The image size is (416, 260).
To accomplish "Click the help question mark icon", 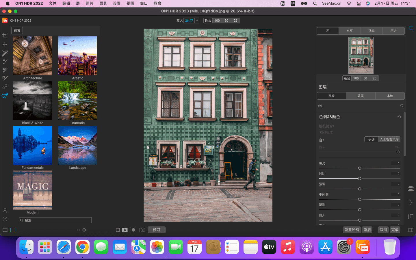I will [5, 219].
